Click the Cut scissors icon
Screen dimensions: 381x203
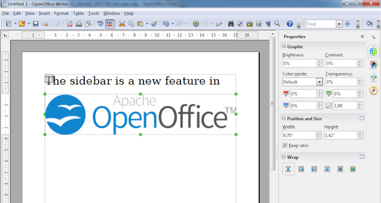[122, 24]
